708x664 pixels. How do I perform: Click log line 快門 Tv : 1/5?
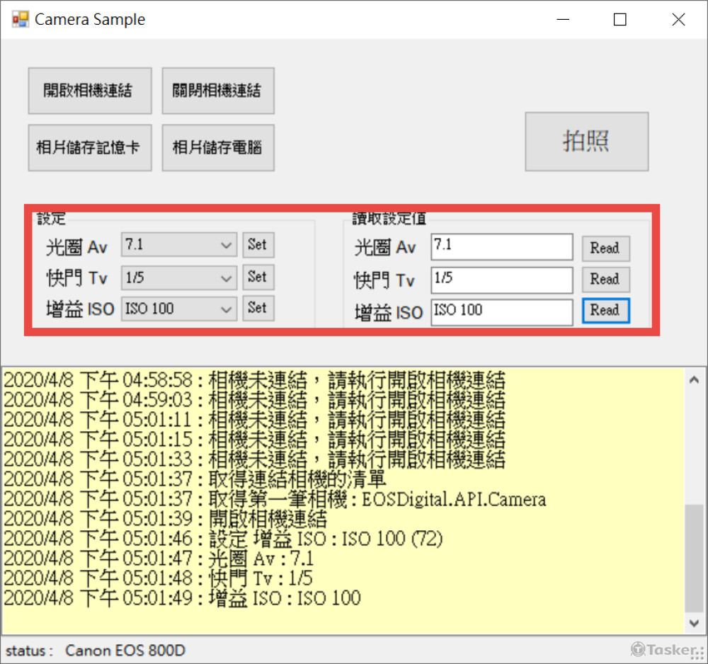click(x=158, y=578)
